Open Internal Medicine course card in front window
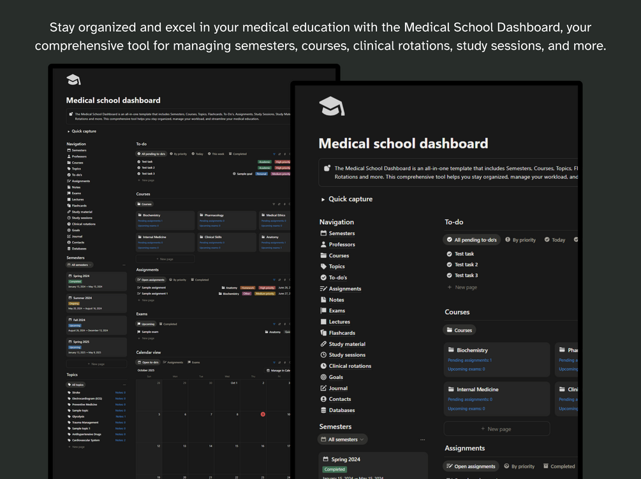Image resolution: width=641 pixels, height=479 pixels. click(497, 399)
